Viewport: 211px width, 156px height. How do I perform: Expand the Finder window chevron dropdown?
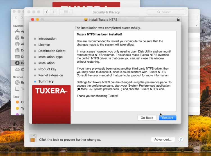point(197,25)
